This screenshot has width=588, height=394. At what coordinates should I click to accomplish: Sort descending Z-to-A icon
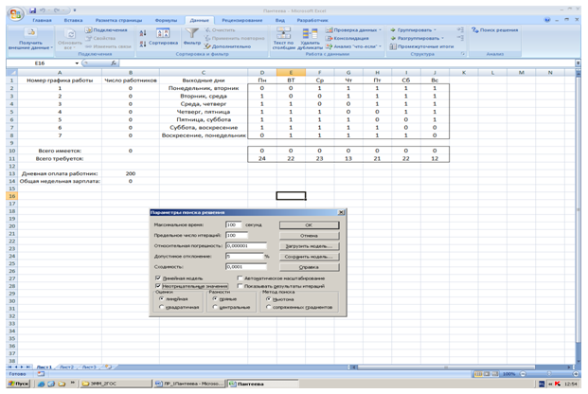coord(143,44)
